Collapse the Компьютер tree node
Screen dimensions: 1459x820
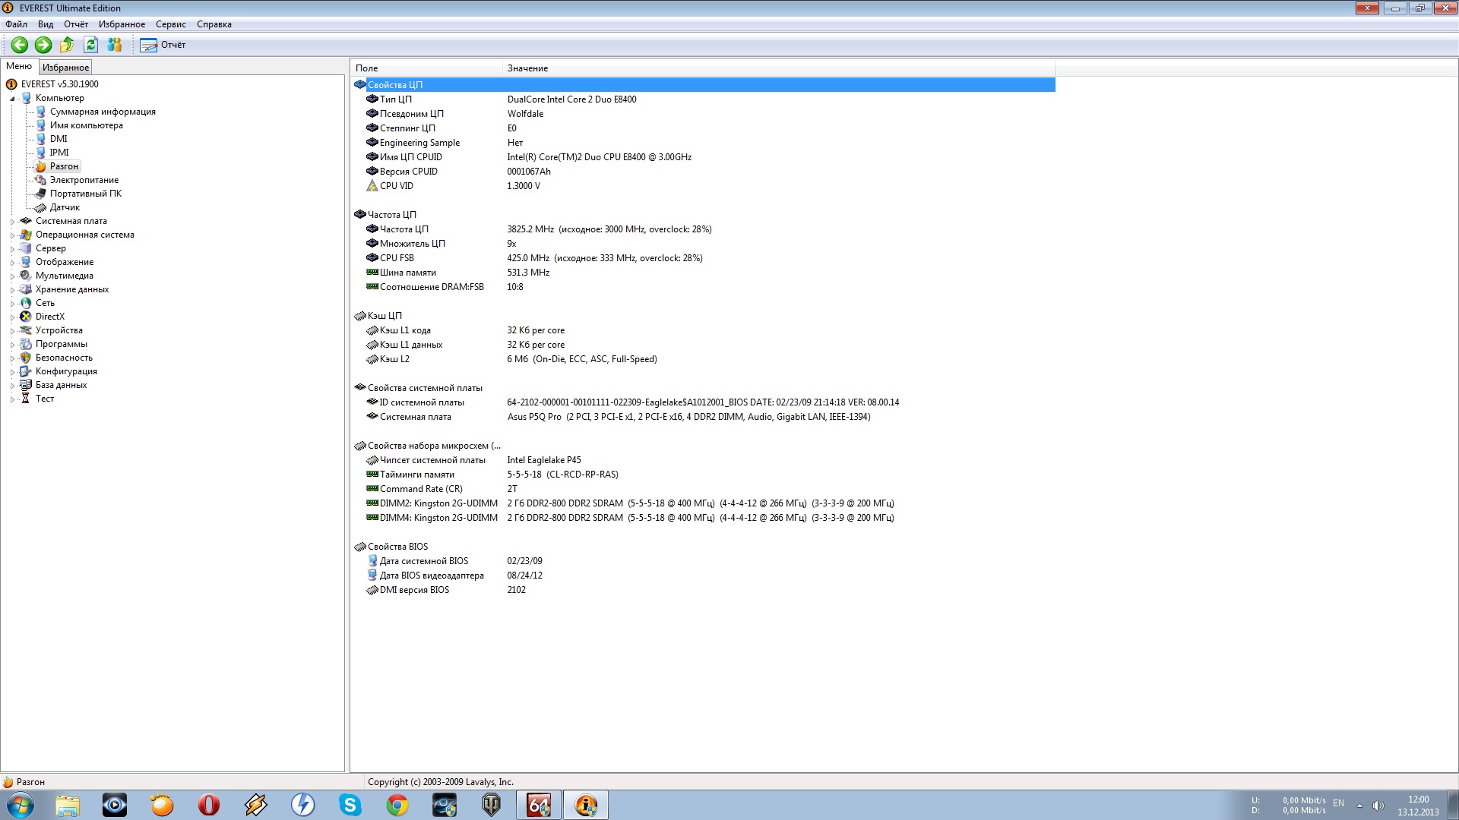[12, 99]
